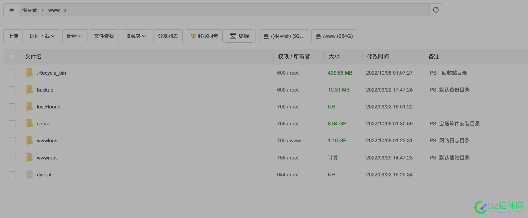Click the 备注 column header
This screenshot has width=528, height=218.
tap(434, 57)
